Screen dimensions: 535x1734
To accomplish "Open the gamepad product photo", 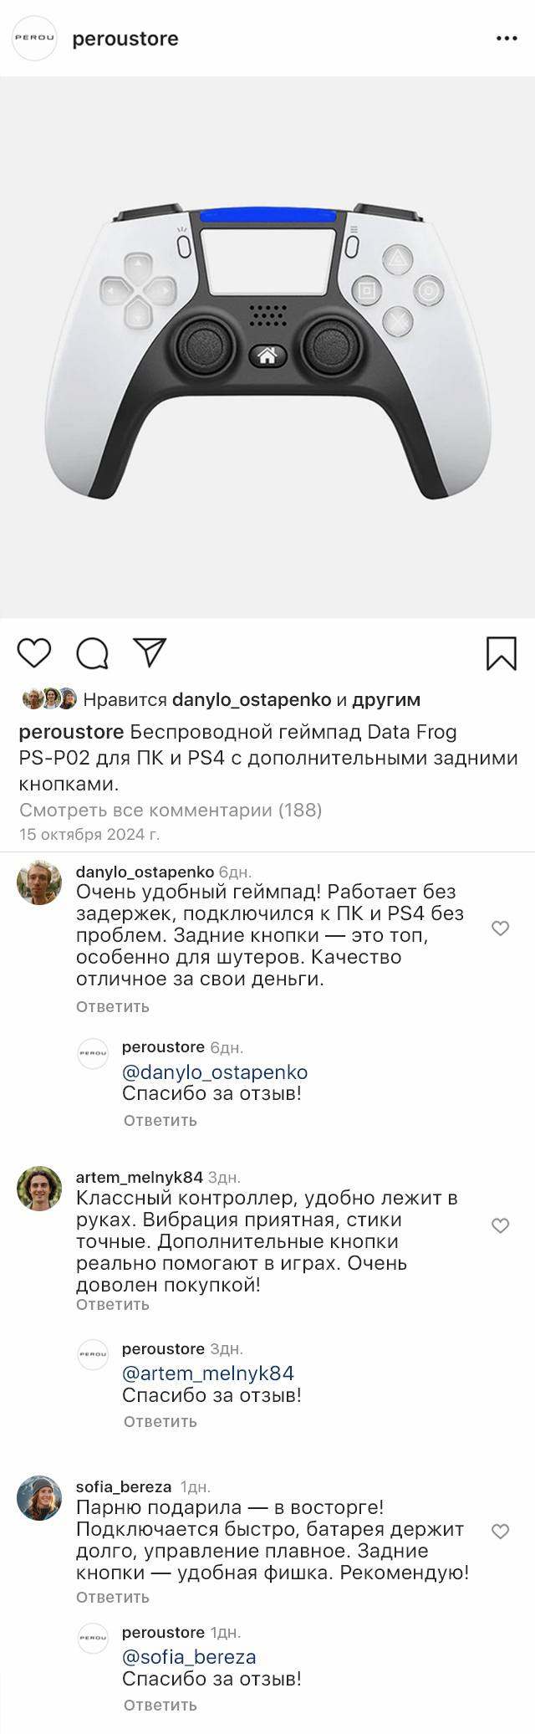I will pos(267,347).
